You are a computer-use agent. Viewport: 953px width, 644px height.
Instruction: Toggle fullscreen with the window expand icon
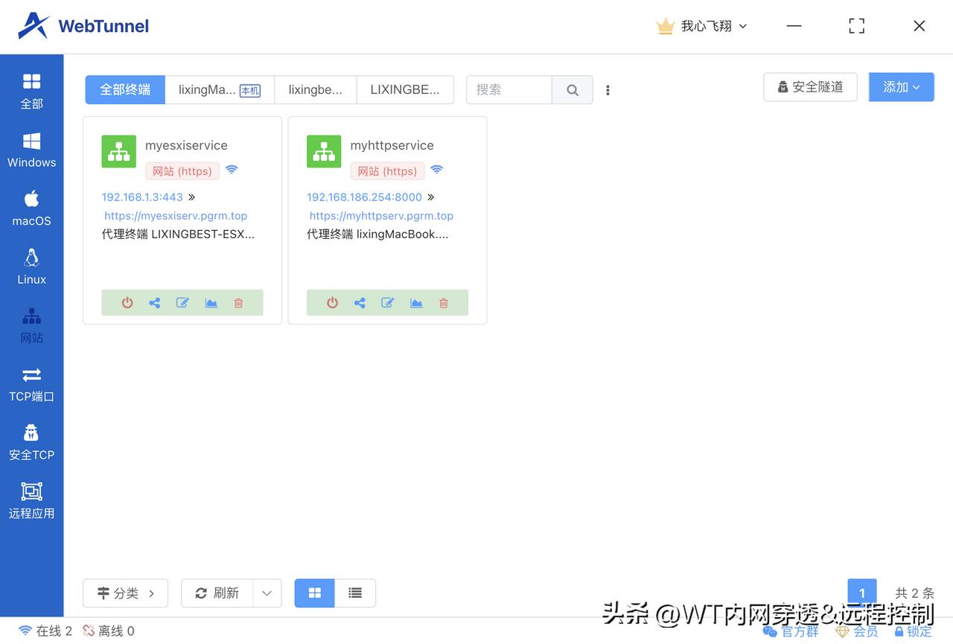pos(857,26)
